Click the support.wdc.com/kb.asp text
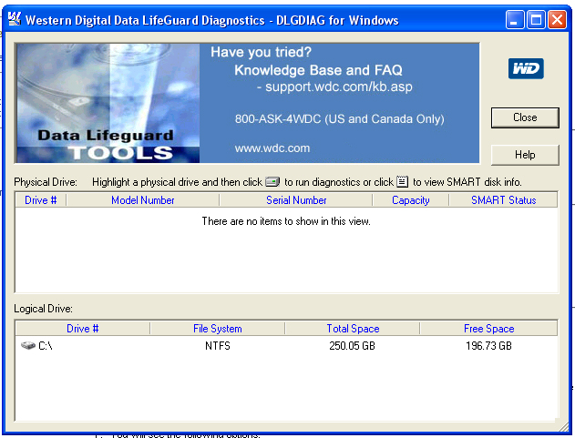The width and height of the screenshot is (575, 438). (x=339, y=87)
